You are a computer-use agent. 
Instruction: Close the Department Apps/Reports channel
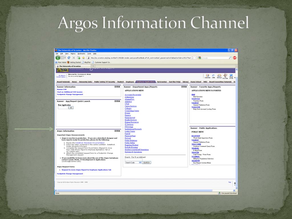click(186, 87)
